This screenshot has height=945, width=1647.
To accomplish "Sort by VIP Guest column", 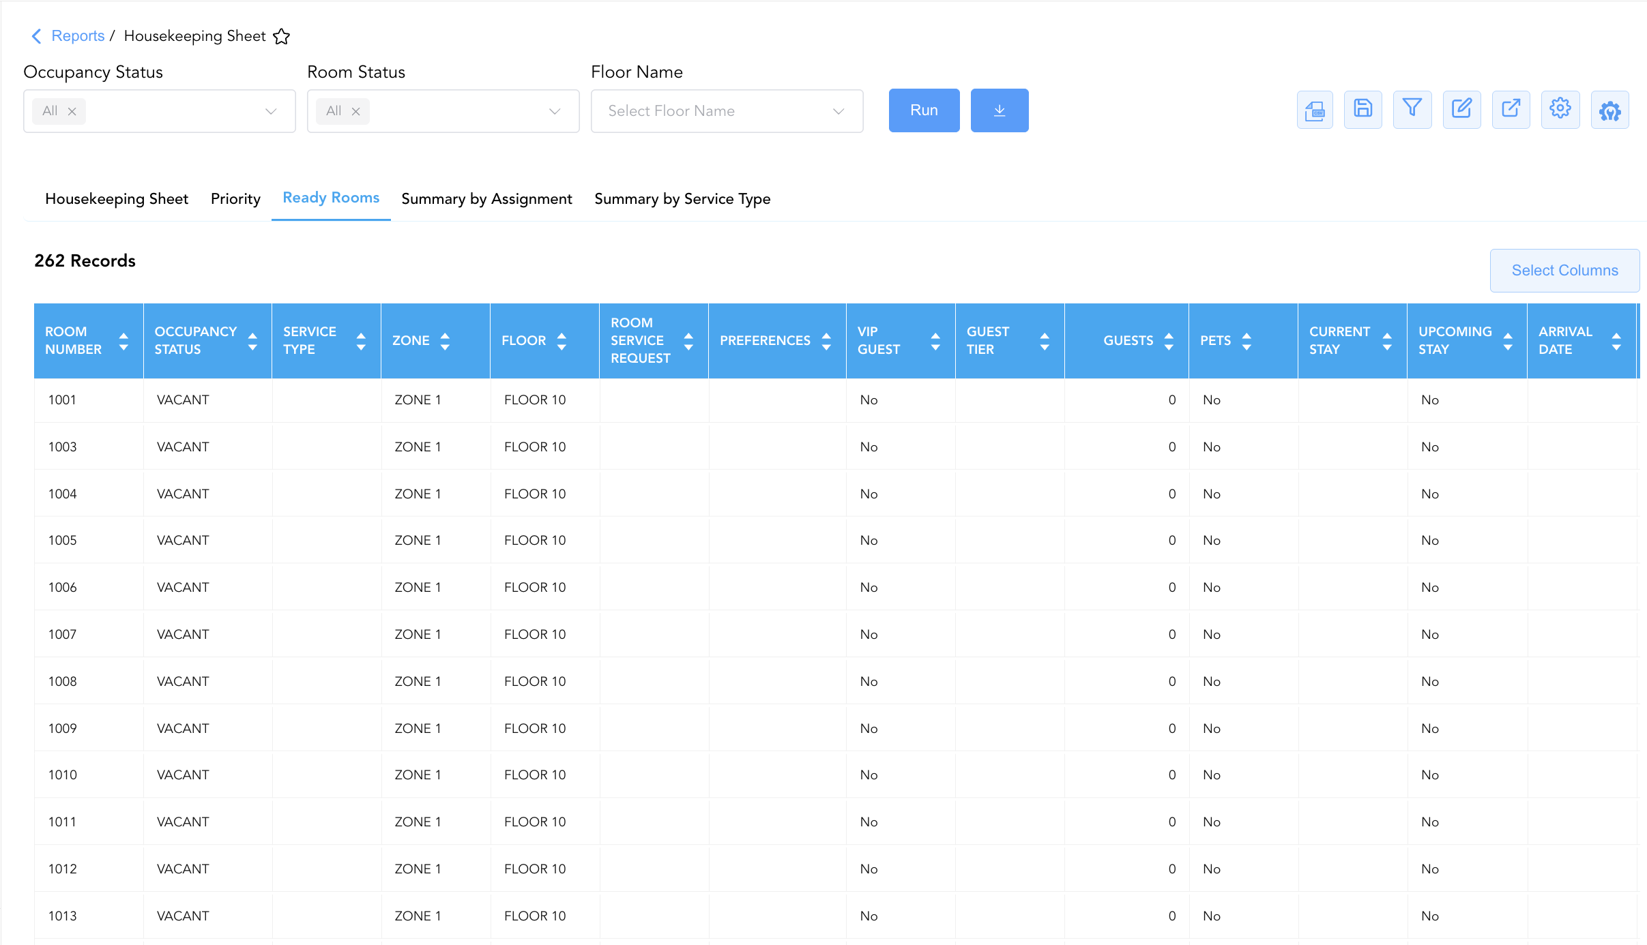I will point(935,341).
